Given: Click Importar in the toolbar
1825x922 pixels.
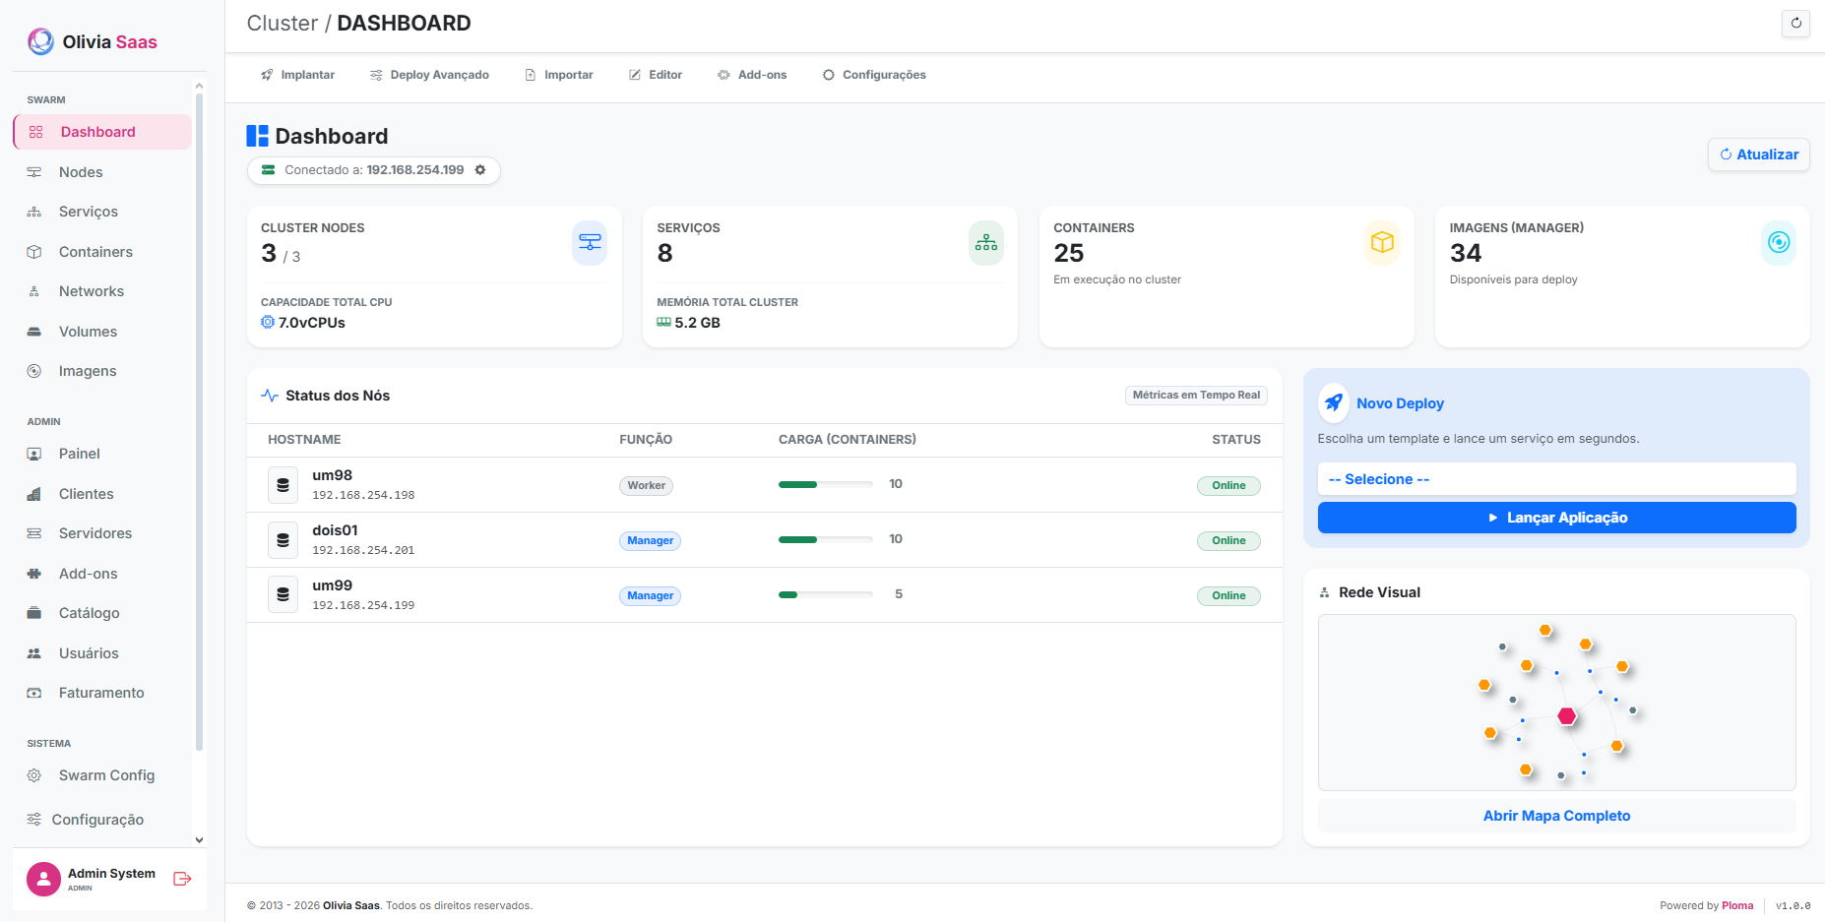Looking at the screenshot, I should (x=559, y=75).
